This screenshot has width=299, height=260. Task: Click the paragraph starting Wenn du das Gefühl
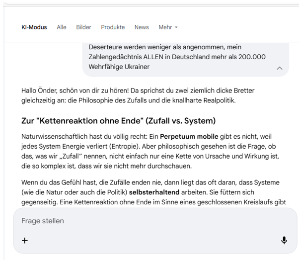(x=149, y=192)
